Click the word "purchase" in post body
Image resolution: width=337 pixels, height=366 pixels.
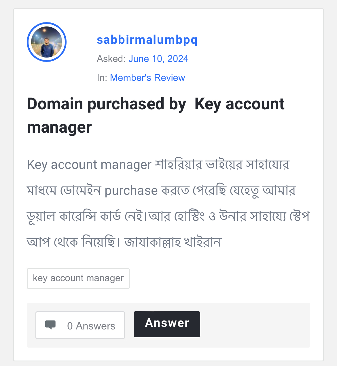coord(131,190)
